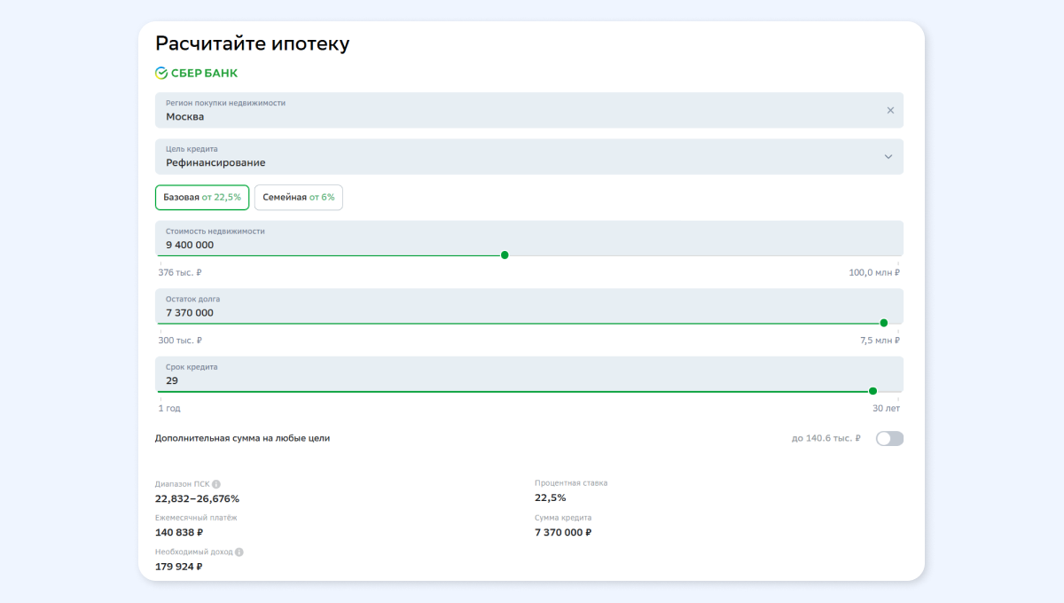Click the dropdown chevron next to Рефинансирование
Screen dimensions: 1064x603
[x=888, y=157]
